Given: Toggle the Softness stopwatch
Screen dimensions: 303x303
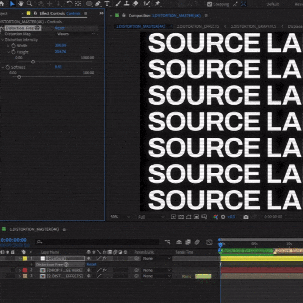Looking at the screenshot, I should point(8,67).
